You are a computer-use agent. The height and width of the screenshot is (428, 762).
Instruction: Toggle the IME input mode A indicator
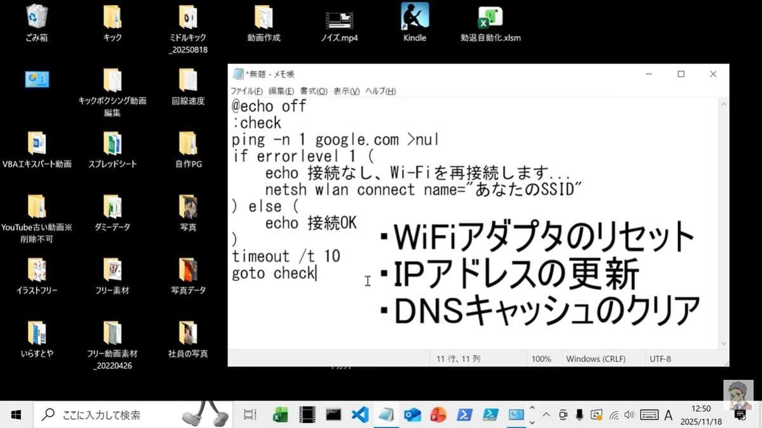pos(668,415)
